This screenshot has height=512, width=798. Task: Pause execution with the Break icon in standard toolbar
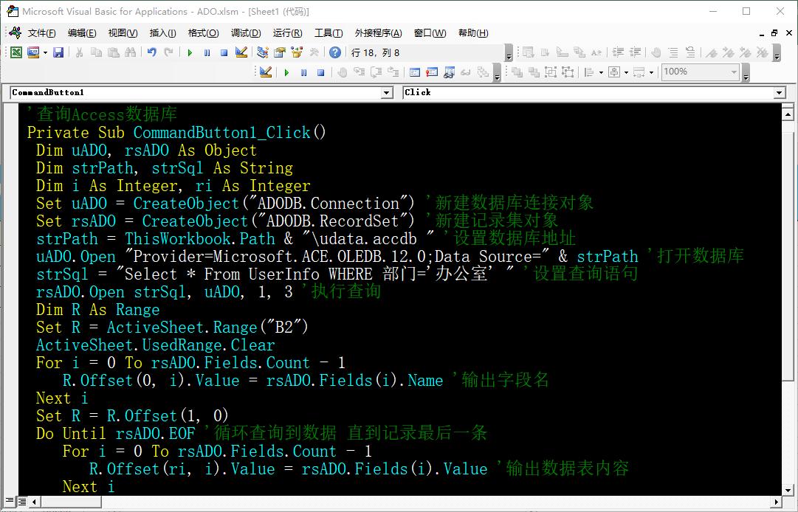coord(207,52)
